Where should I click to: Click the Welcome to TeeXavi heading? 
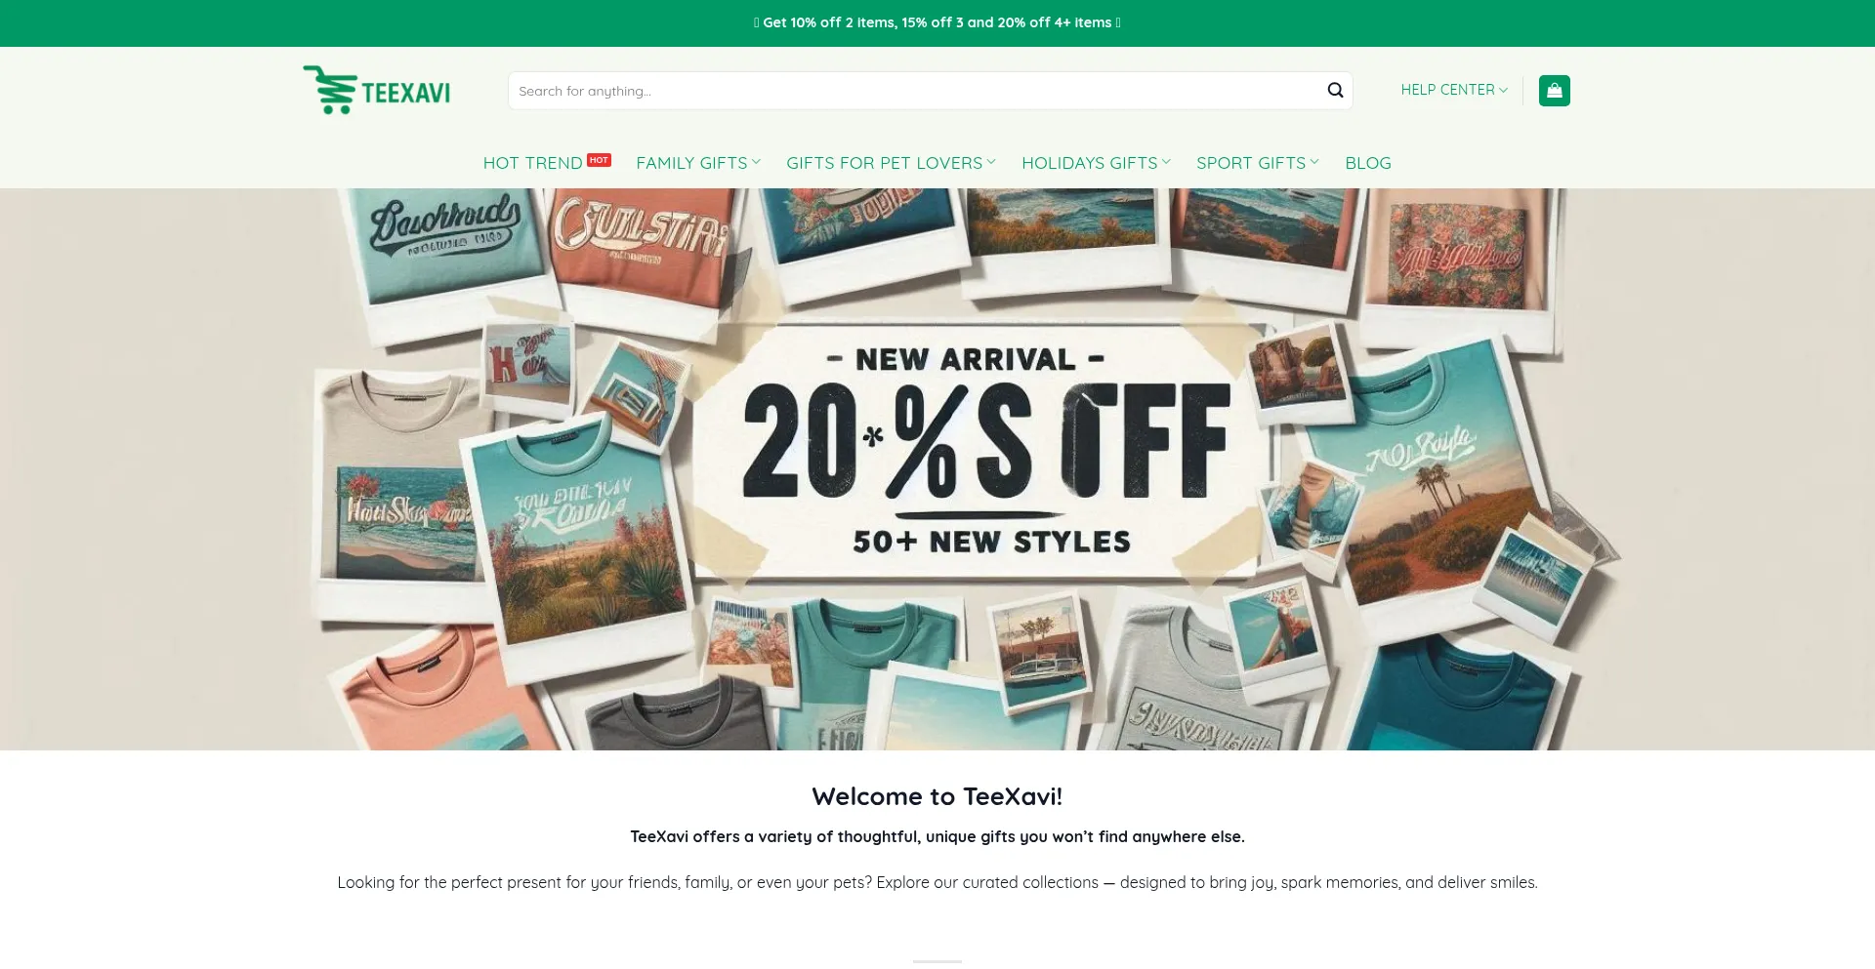937,796
